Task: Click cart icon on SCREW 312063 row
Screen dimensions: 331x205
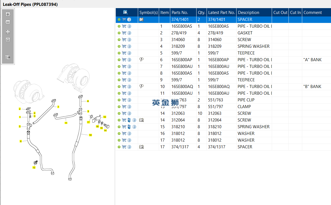Action: tap(124, 113)
